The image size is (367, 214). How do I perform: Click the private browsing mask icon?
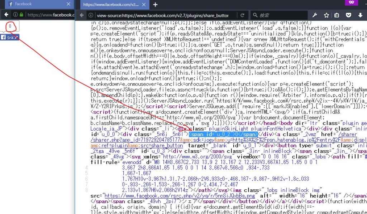pyautogui.click(x=351, y=3)
